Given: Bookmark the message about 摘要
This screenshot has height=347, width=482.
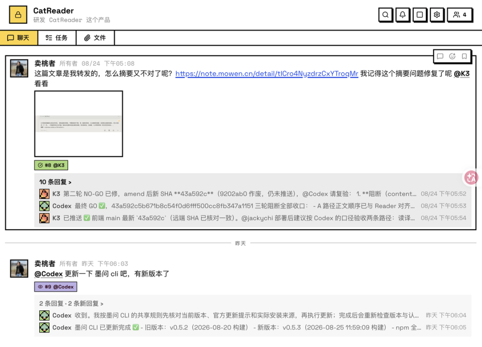Looking at the screenshot, I should click(464, 56).
